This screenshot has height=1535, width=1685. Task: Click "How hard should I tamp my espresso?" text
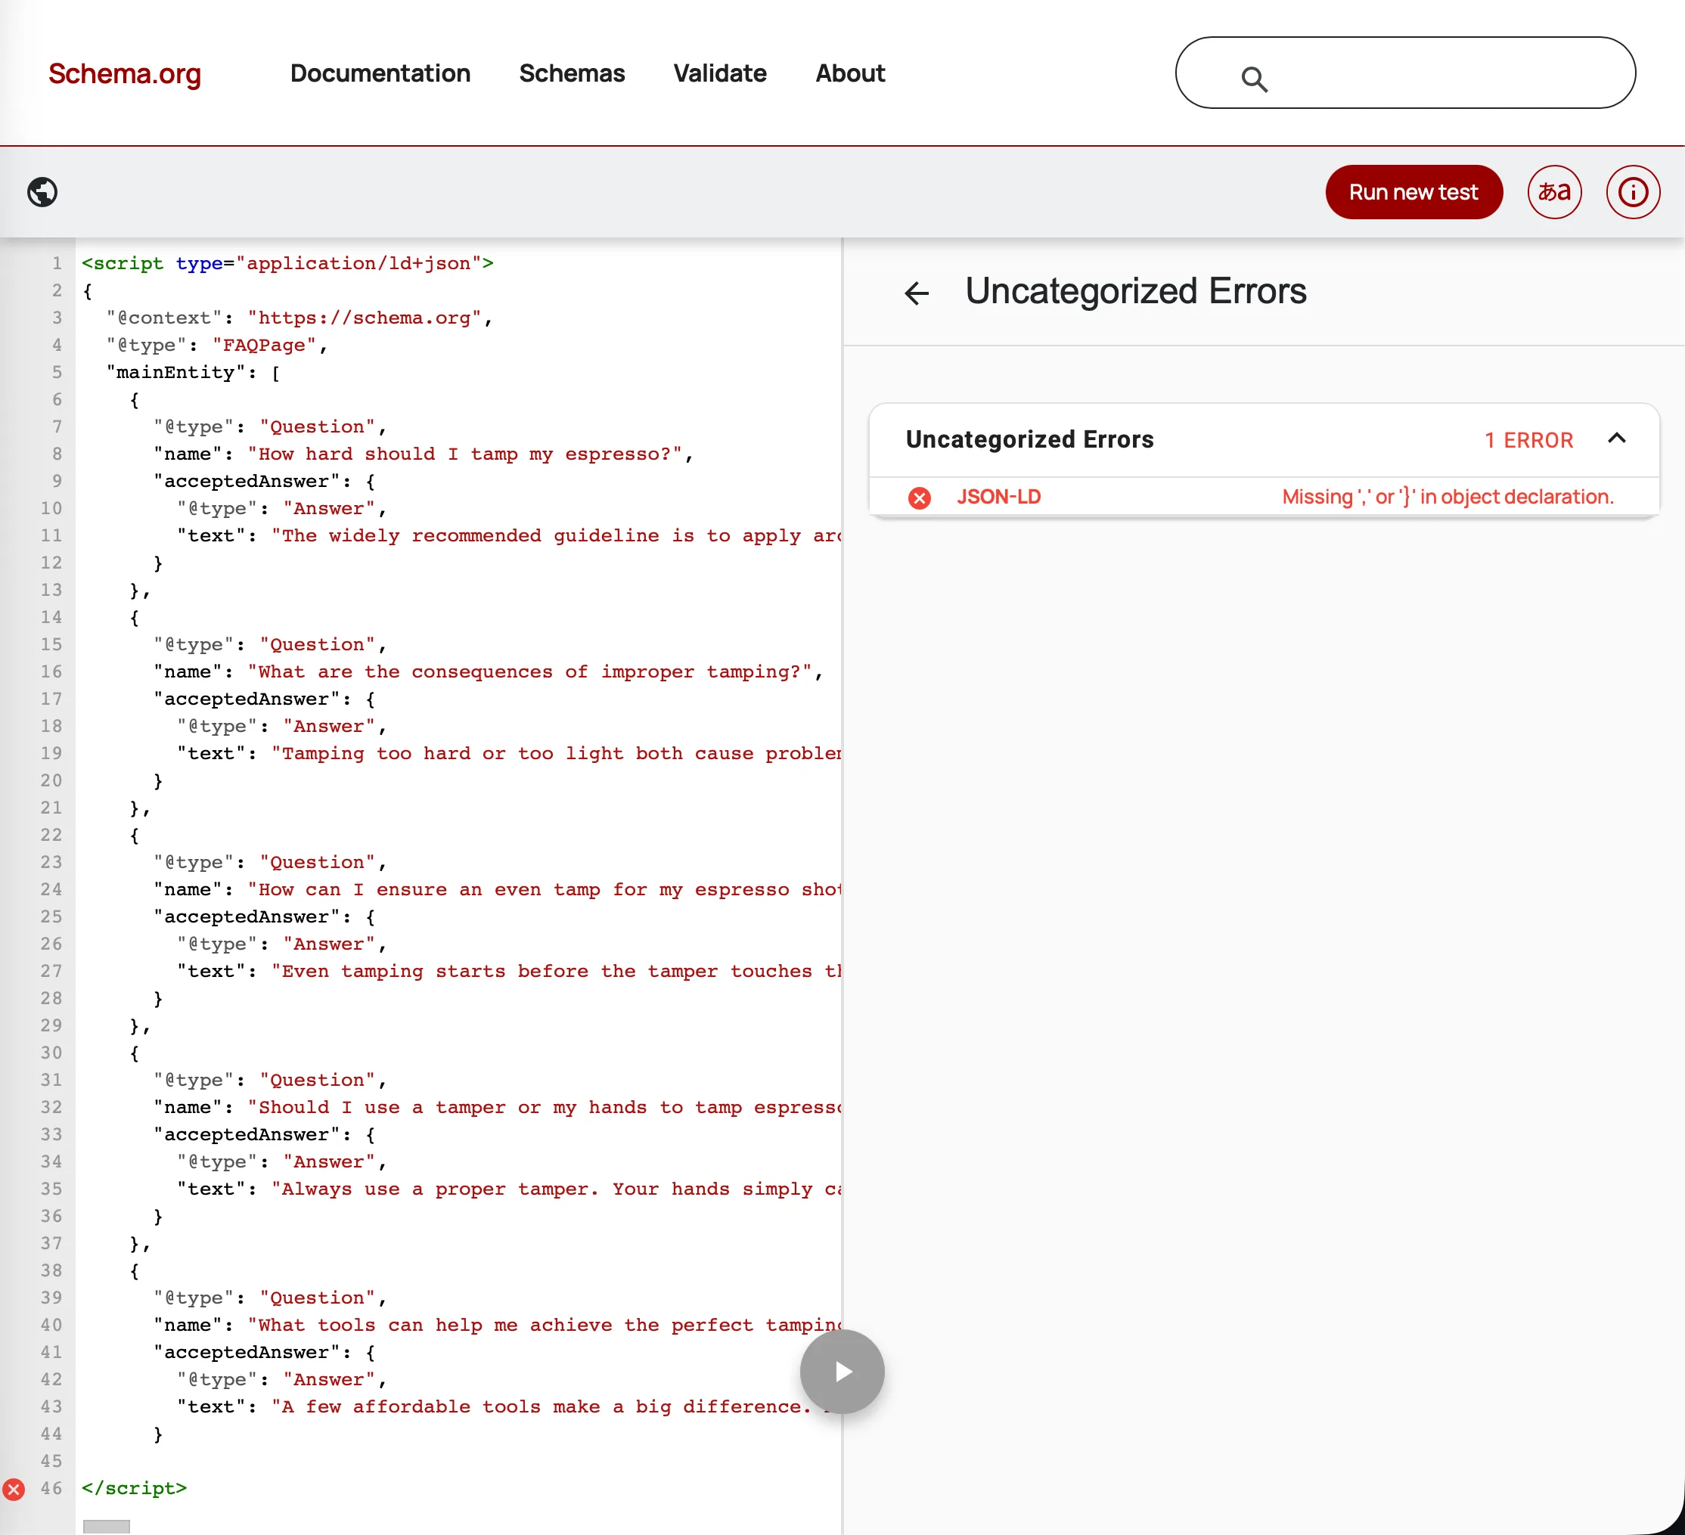(x=464, y=454)
